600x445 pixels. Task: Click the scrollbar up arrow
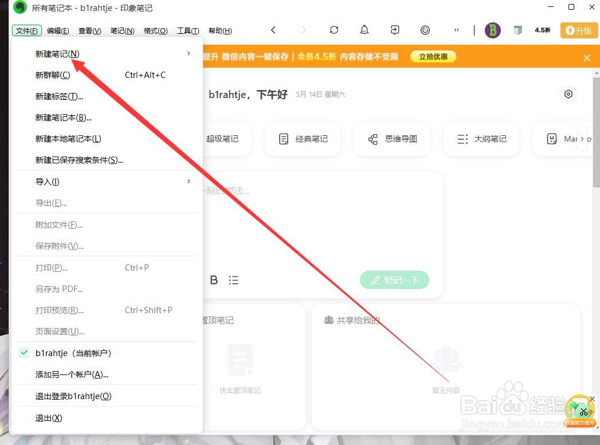pos(596,72)
